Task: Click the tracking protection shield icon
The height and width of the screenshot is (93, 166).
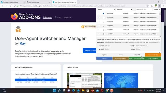Action: point(15,6)
